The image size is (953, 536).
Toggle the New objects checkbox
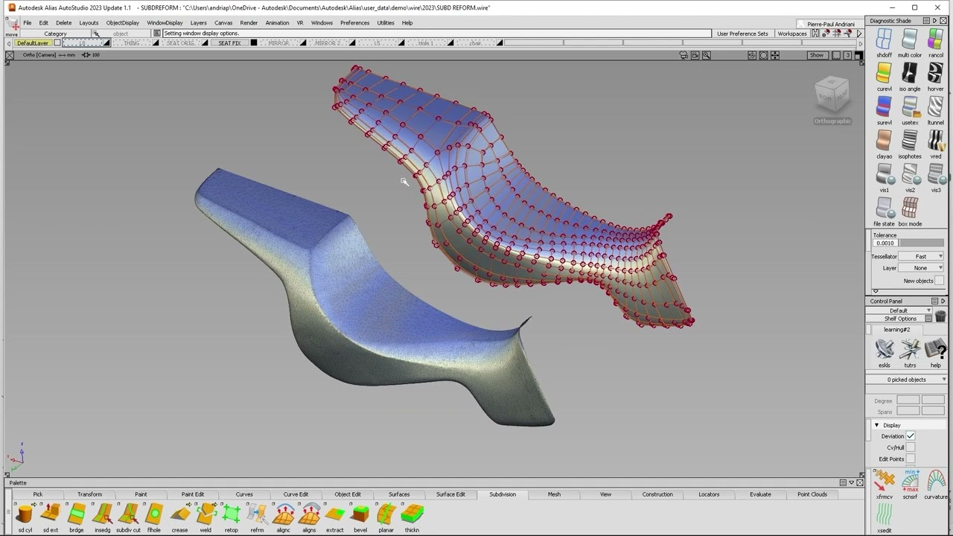[x=940, y=281]
